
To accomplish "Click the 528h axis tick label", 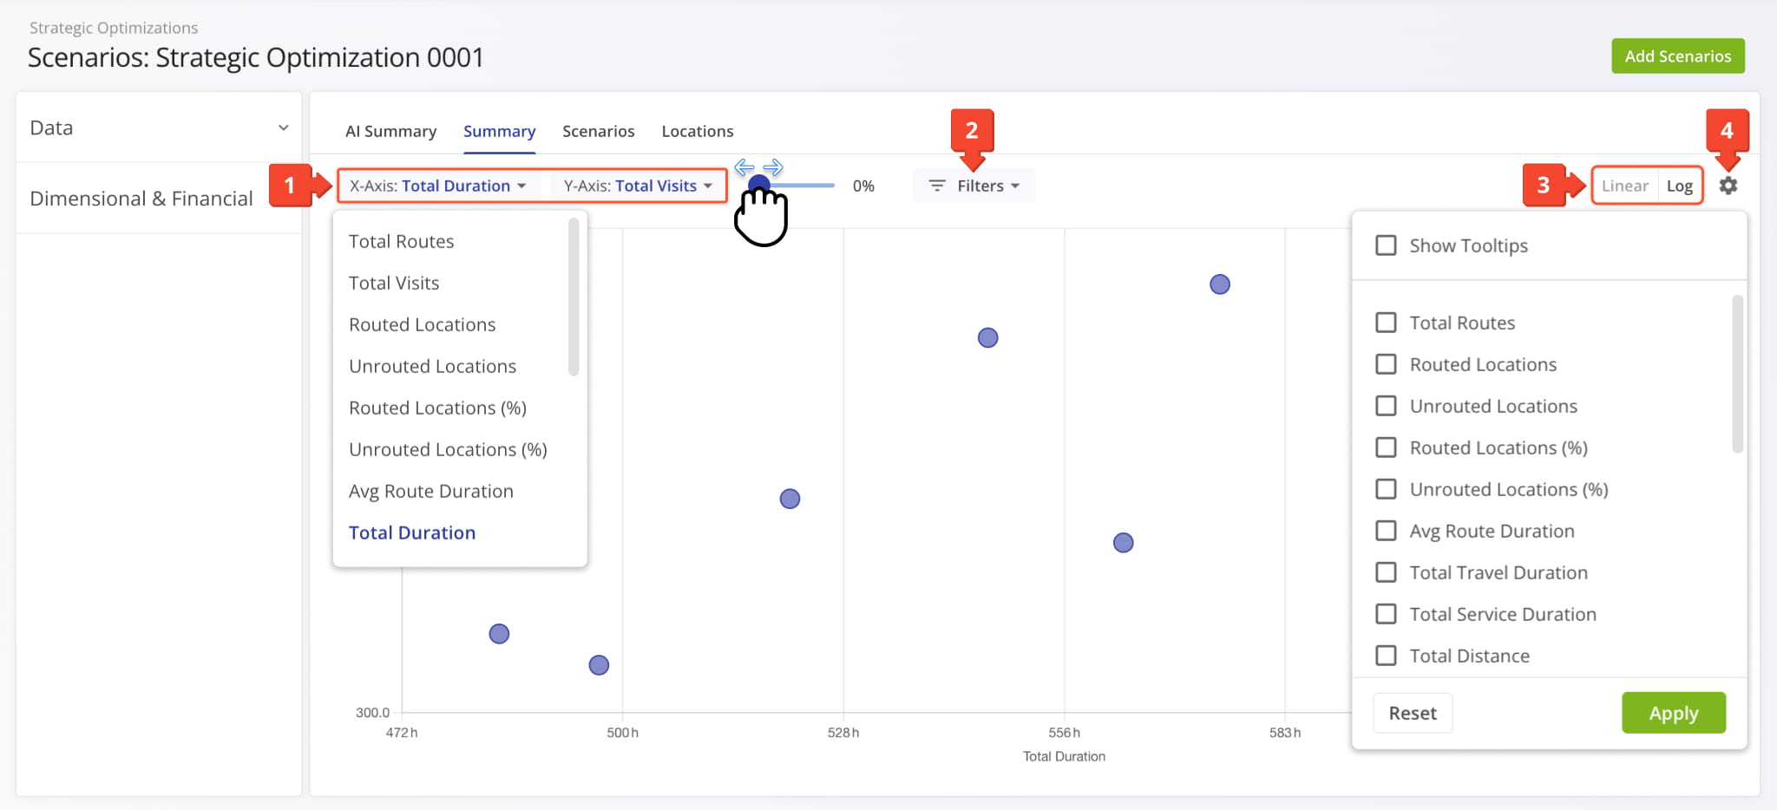I will pos(843,733).
